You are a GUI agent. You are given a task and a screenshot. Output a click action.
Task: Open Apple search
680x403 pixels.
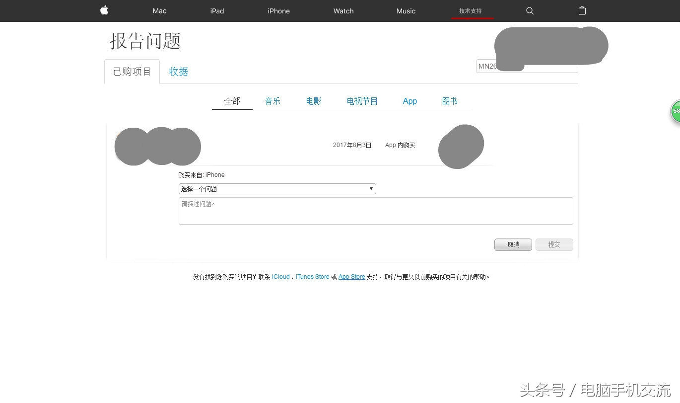(x=530, y=10)
